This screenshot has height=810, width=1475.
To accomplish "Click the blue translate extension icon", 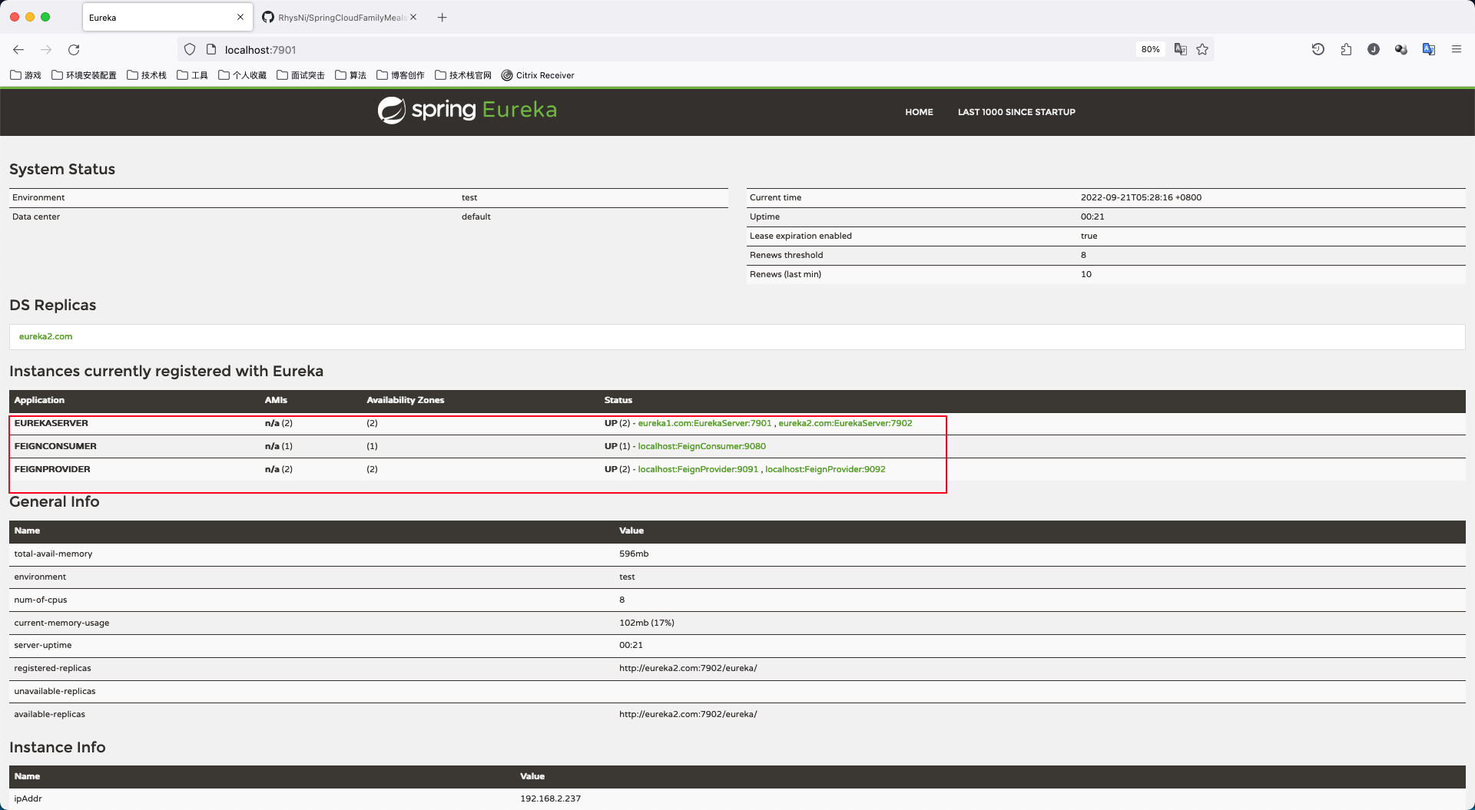I will point(1429,49).
